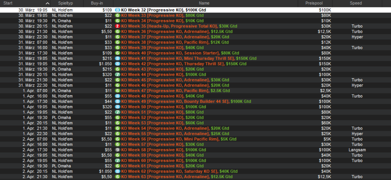Click the 8-max badge of KO Week 42
The height and width of the screenshot is (180, 391).
point(117,64)
